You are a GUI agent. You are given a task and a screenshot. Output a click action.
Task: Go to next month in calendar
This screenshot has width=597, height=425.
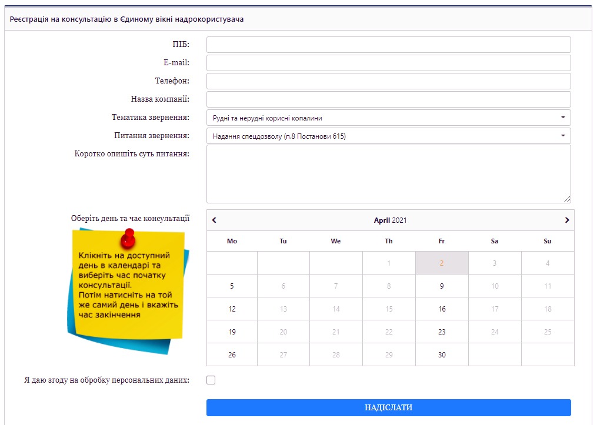[567, 220]
